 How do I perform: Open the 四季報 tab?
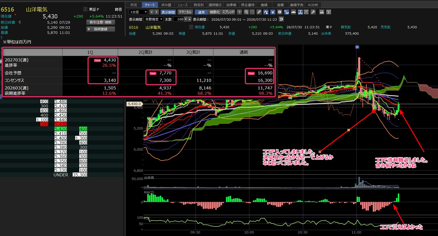tap(231, 5)
